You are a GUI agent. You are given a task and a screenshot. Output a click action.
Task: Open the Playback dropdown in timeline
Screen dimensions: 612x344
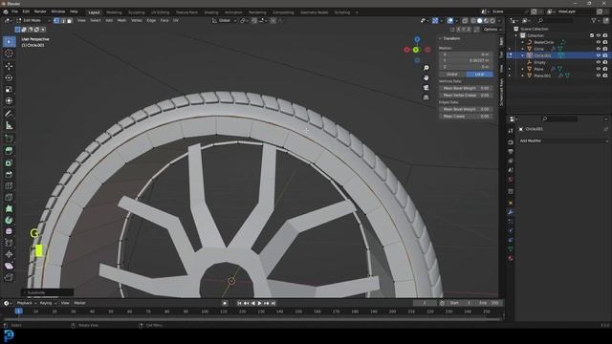pyautogui.click(x=26, y=303)
